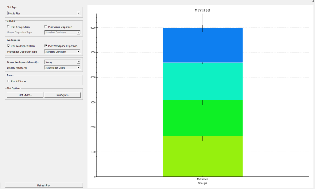Click the cyan bar segment

click(x=202, y=81)
